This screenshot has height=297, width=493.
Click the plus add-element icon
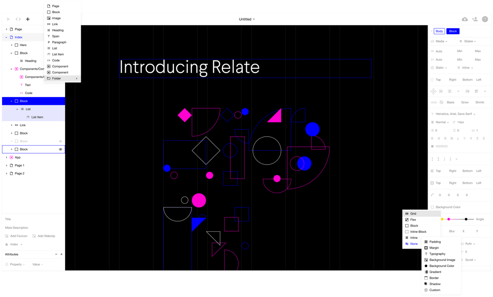pos(28,19)
